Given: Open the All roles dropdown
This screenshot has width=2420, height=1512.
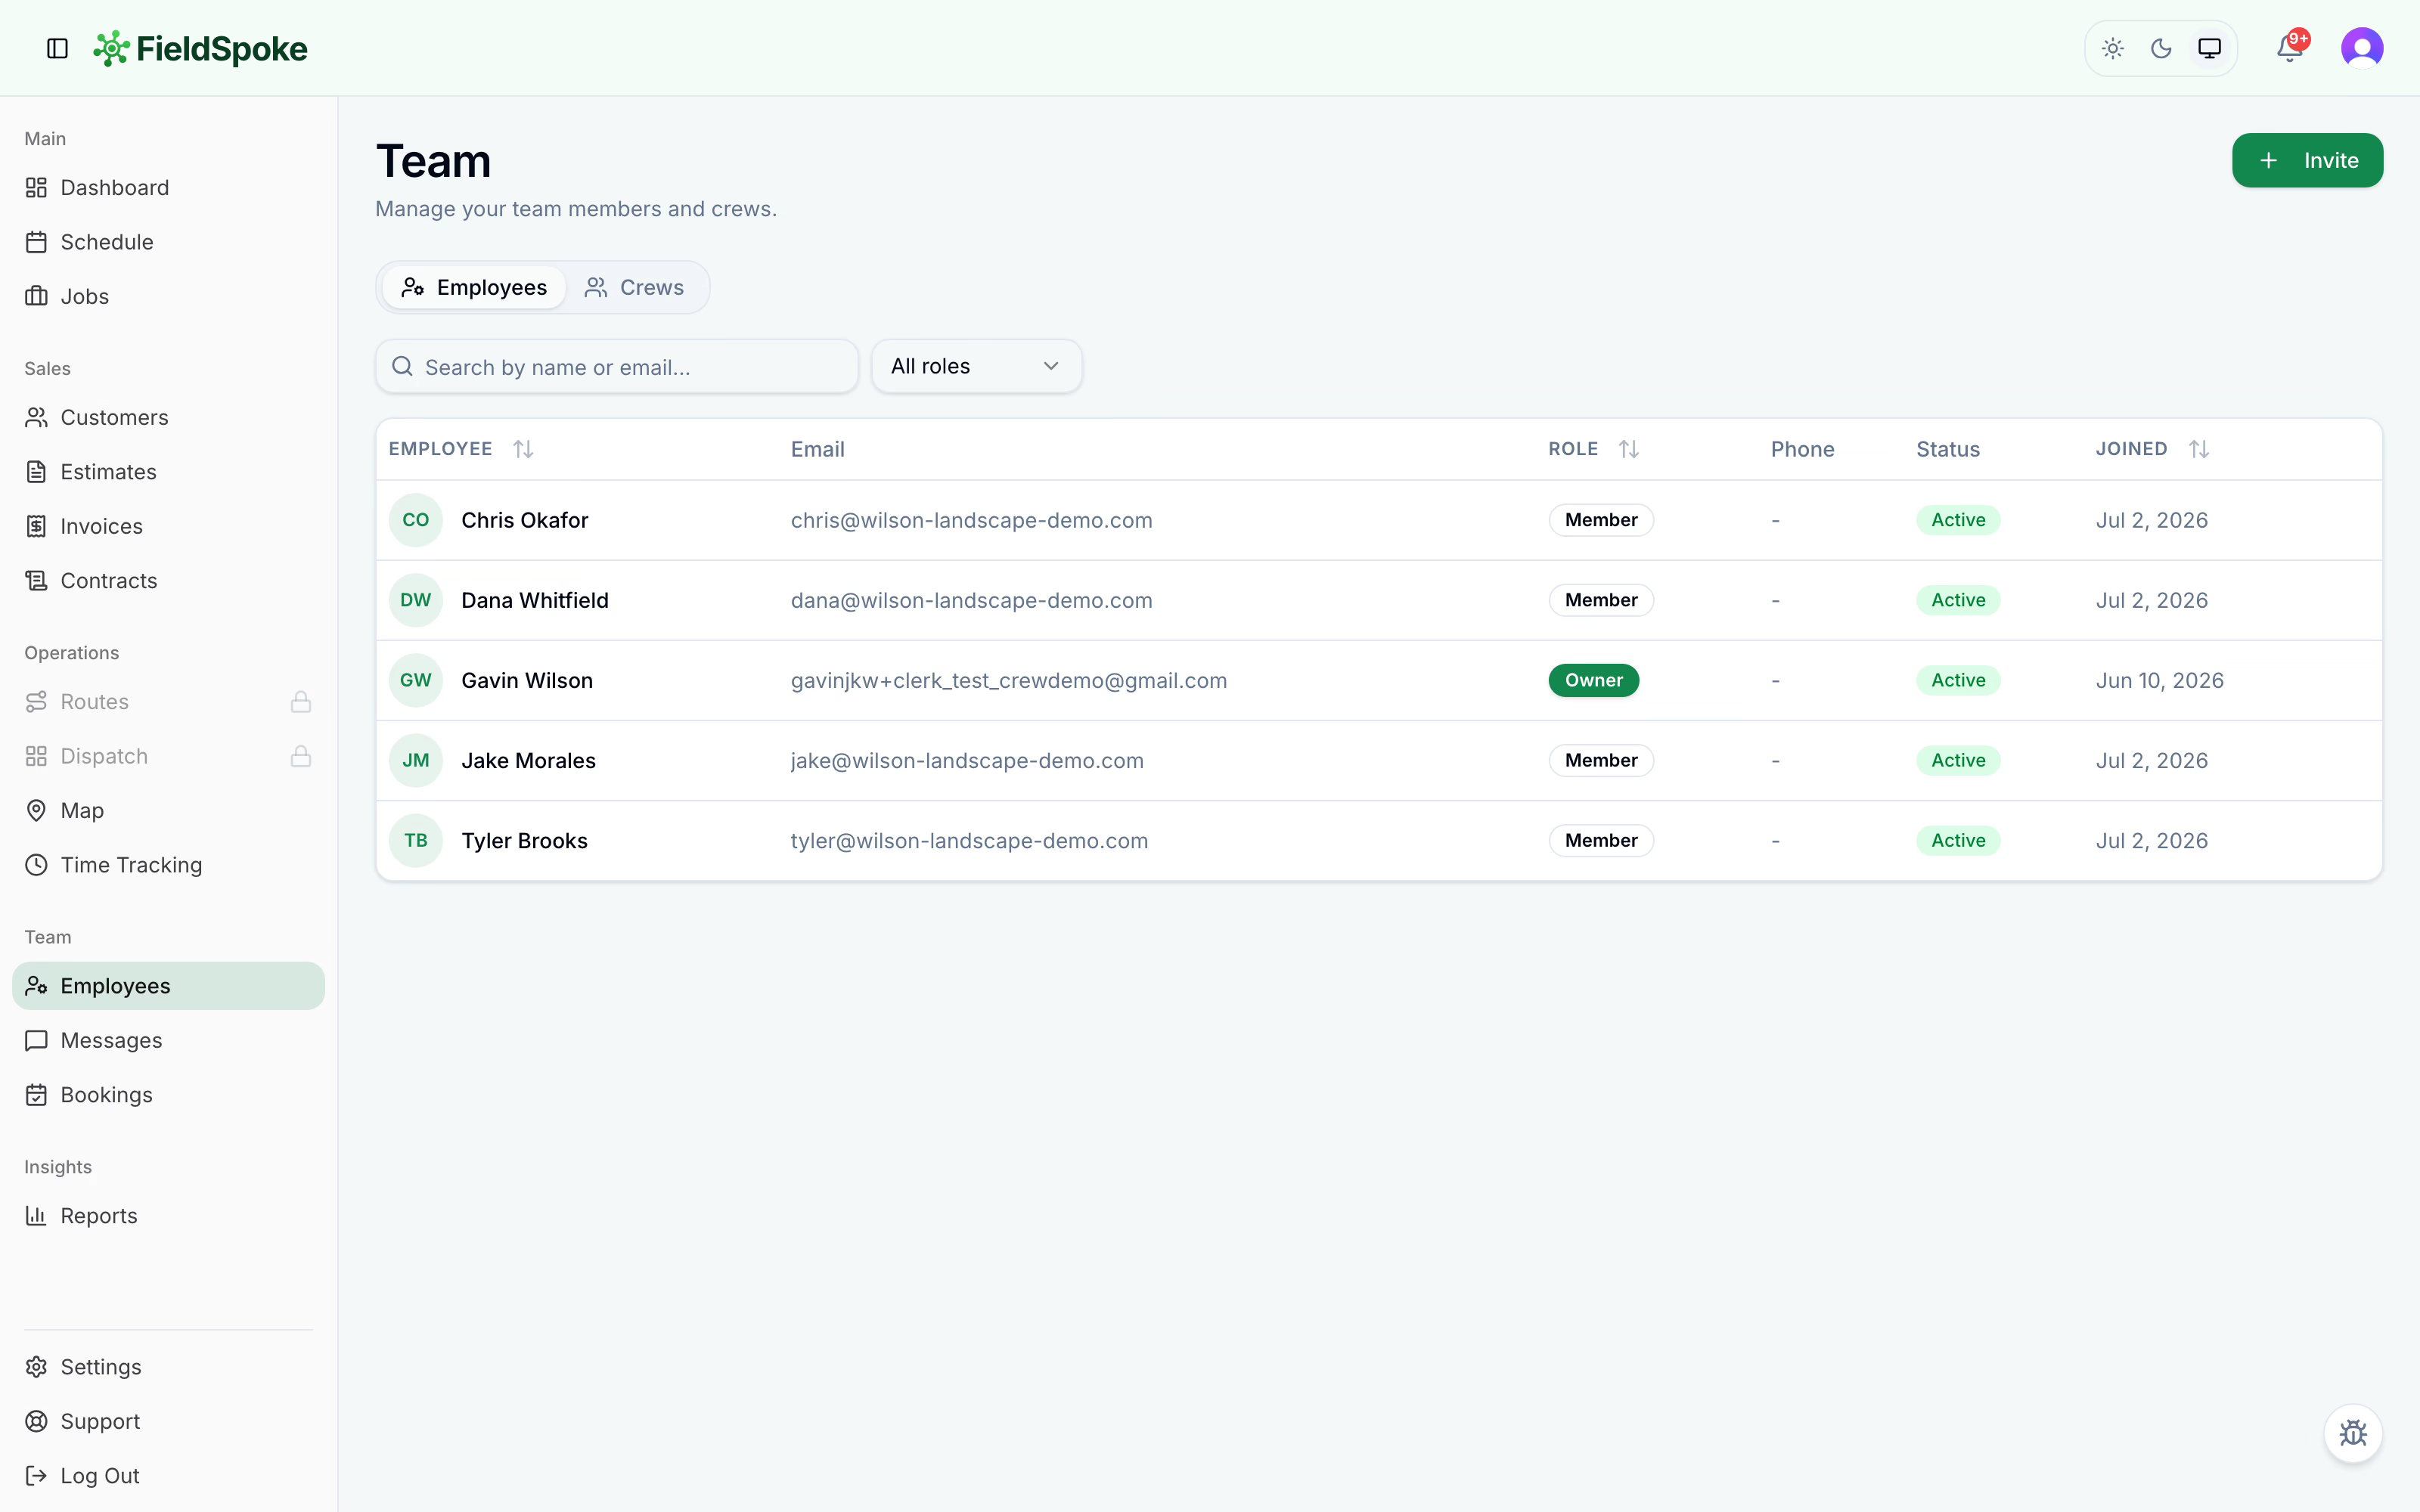Looking at the screenshot, I should click(976, 366).
